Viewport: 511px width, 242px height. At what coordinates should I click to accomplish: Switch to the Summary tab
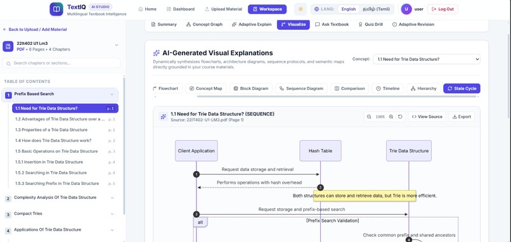[x=164, y=25]
